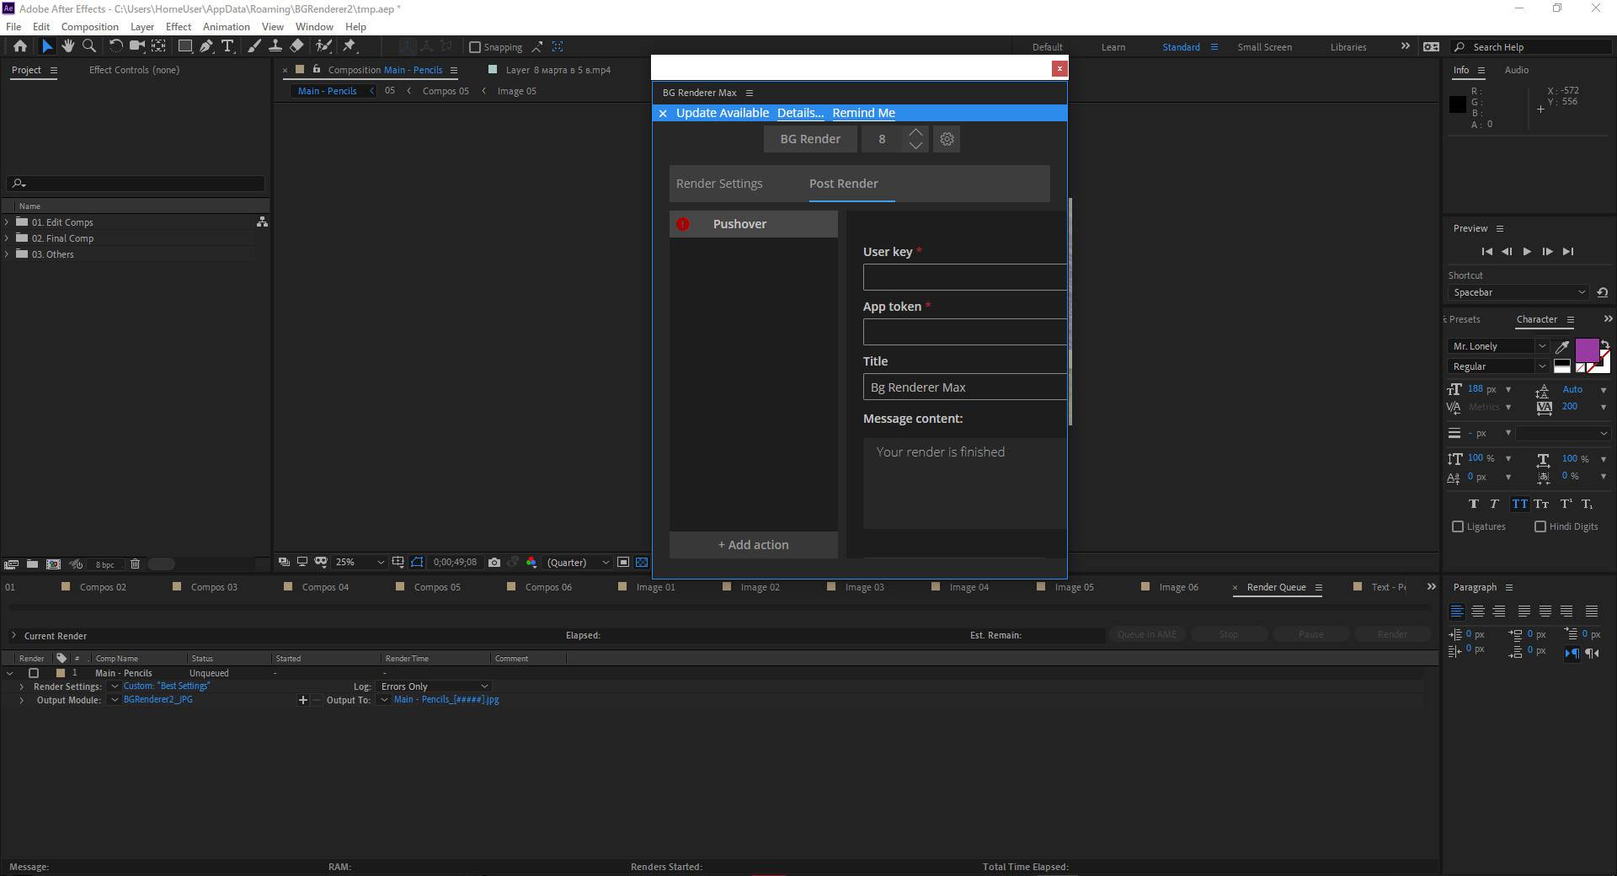The width and height of the screenshot is (1617, 876).
Task: Click the purple fill color swatch
Action: point(1587,350)
